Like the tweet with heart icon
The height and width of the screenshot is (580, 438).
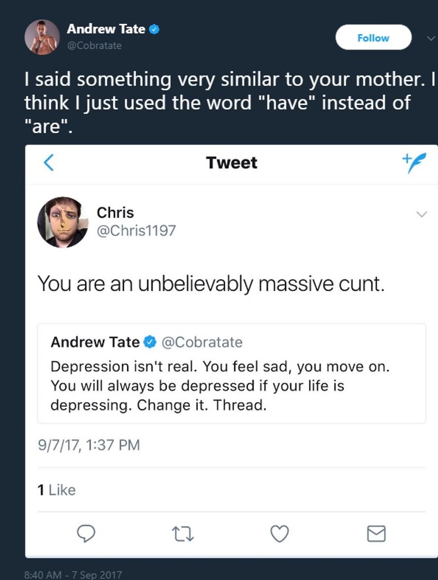pos(280,533)
